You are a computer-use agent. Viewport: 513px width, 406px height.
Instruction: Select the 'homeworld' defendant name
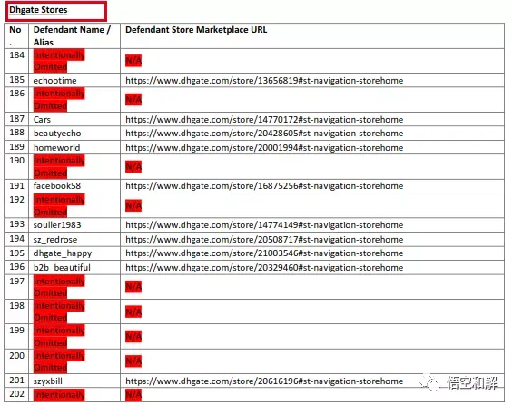[x=56, y=148]
